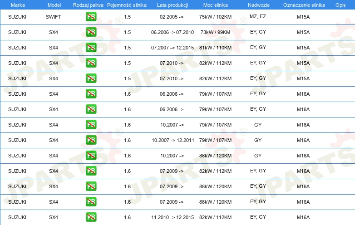
Task: Select the 1.5 capacity in the SWIFT row
Action: pos(128,17)
